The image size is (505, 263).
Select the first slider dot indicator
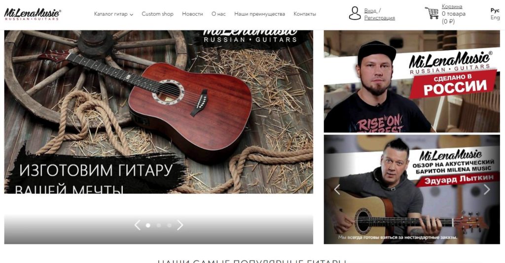(x=148, y=226)
